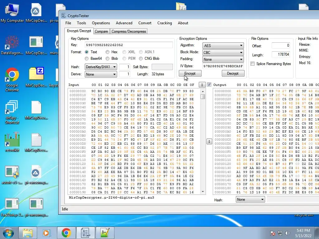The height and width of the screenshot is (239, 319).
Task: Switch to Chrome on the taskbar
Action: (66, 233)
